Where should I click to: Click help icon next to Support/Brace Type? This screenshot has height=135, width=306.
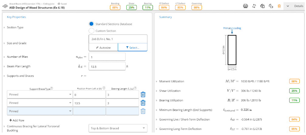coord(52,88)
